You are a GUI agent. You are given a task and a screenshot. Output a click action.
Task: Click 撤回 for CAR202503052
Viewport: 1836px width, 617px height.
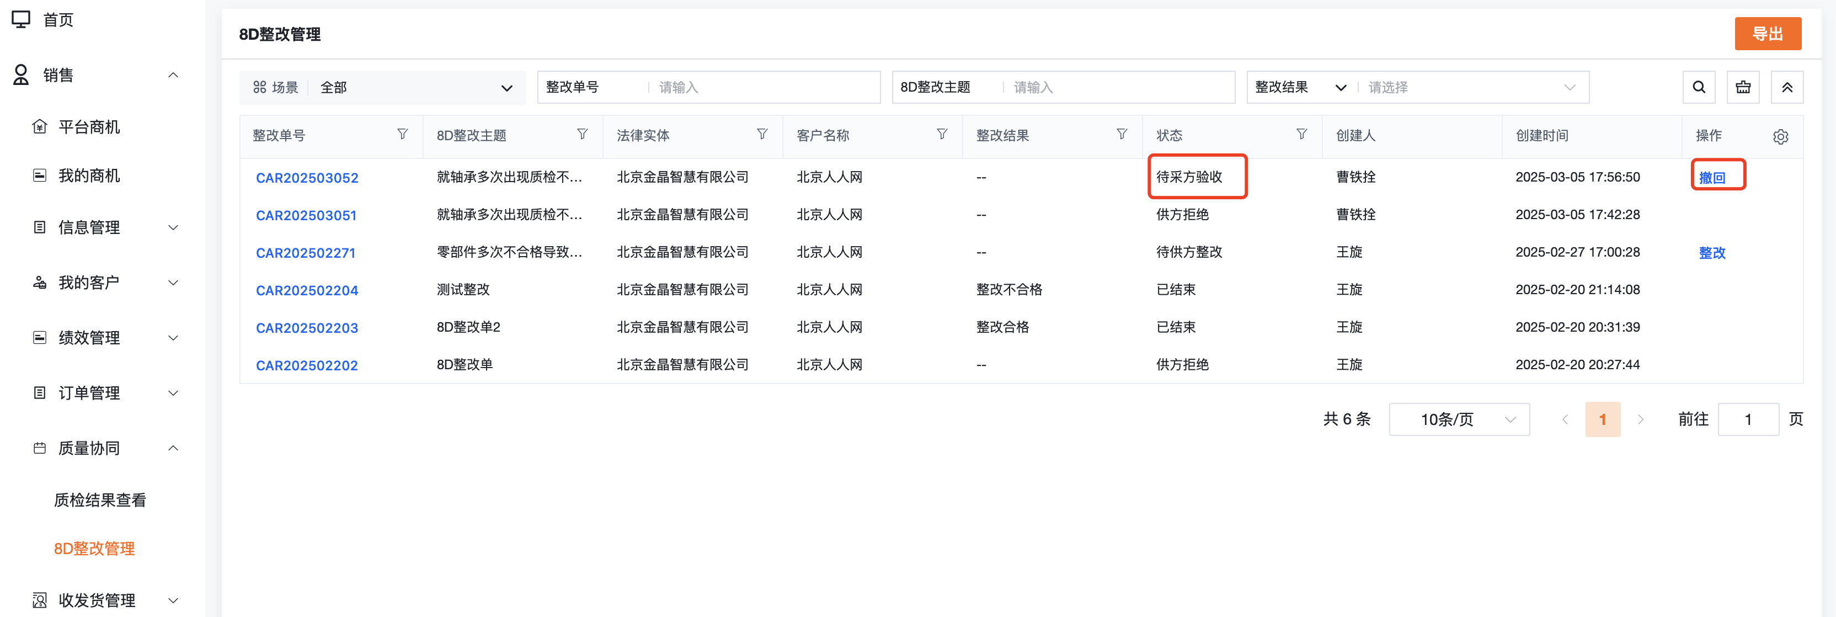1712,178
